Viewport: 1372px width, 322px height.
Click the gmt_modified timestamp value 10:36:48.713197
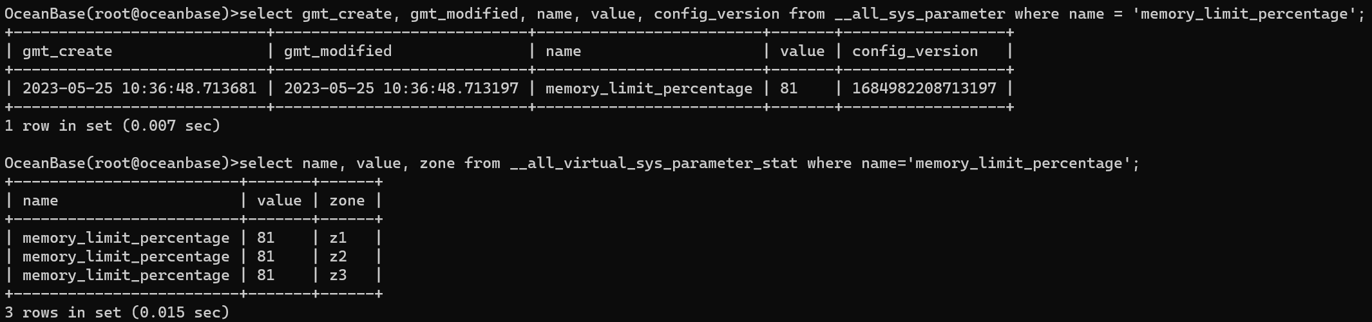[450, 89]
